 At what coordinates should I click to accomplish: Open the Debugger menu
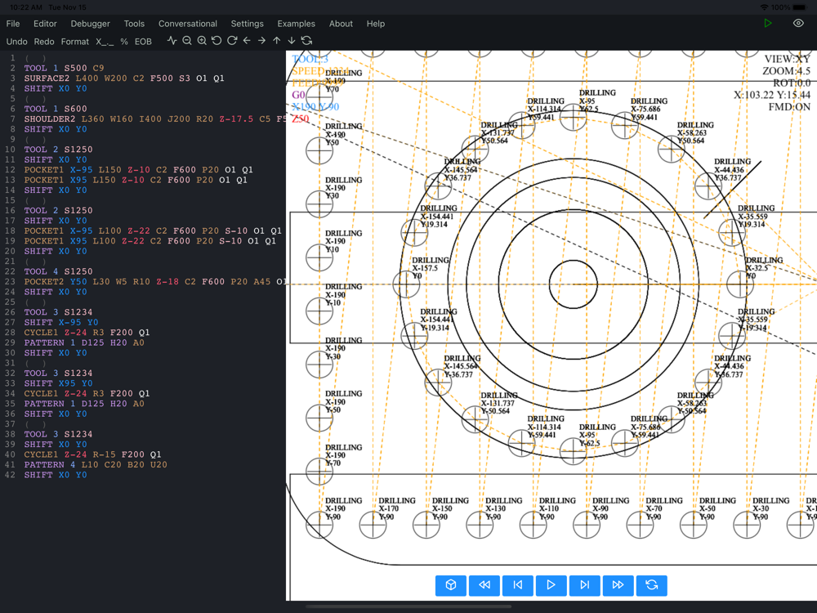click(90, 24)
